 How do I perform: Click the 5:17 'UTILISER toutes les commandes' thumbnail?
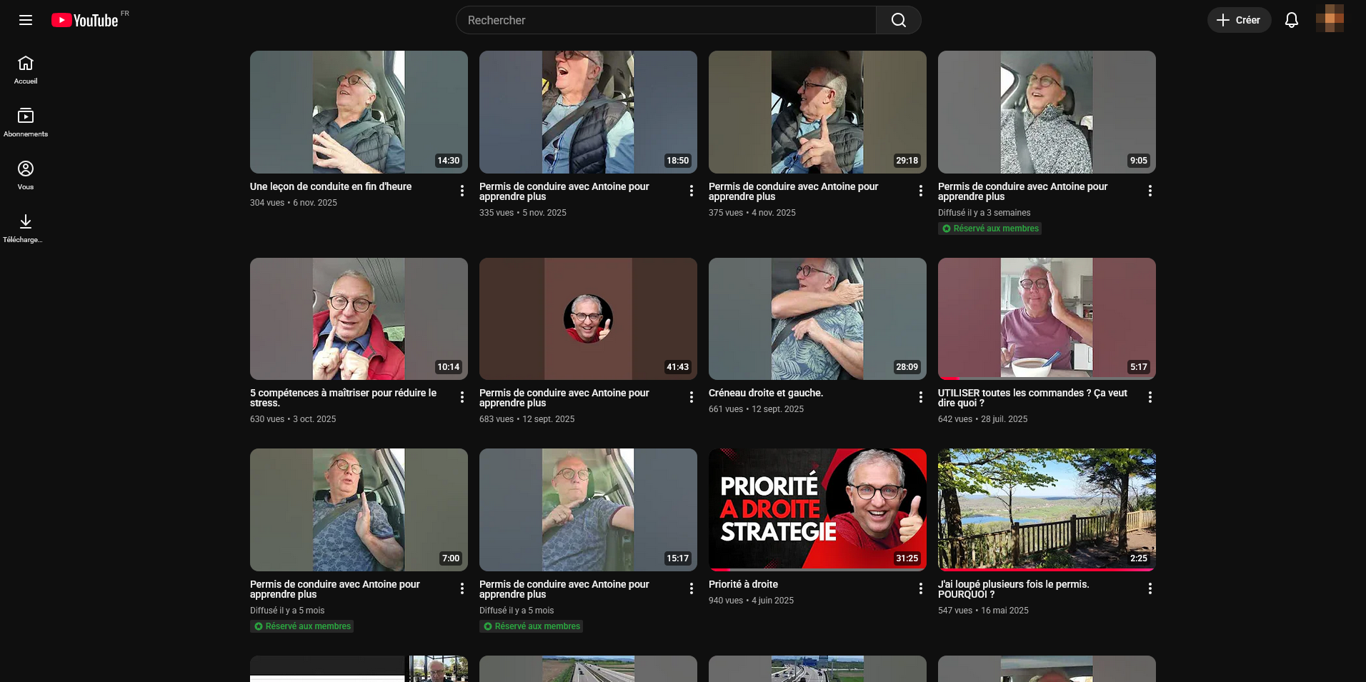point(1047,319)
